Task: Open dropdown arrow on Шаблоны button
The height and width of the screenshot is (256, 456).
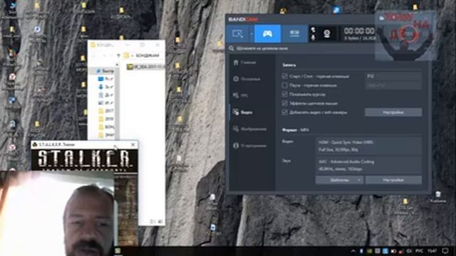Action: coord(359,180)
